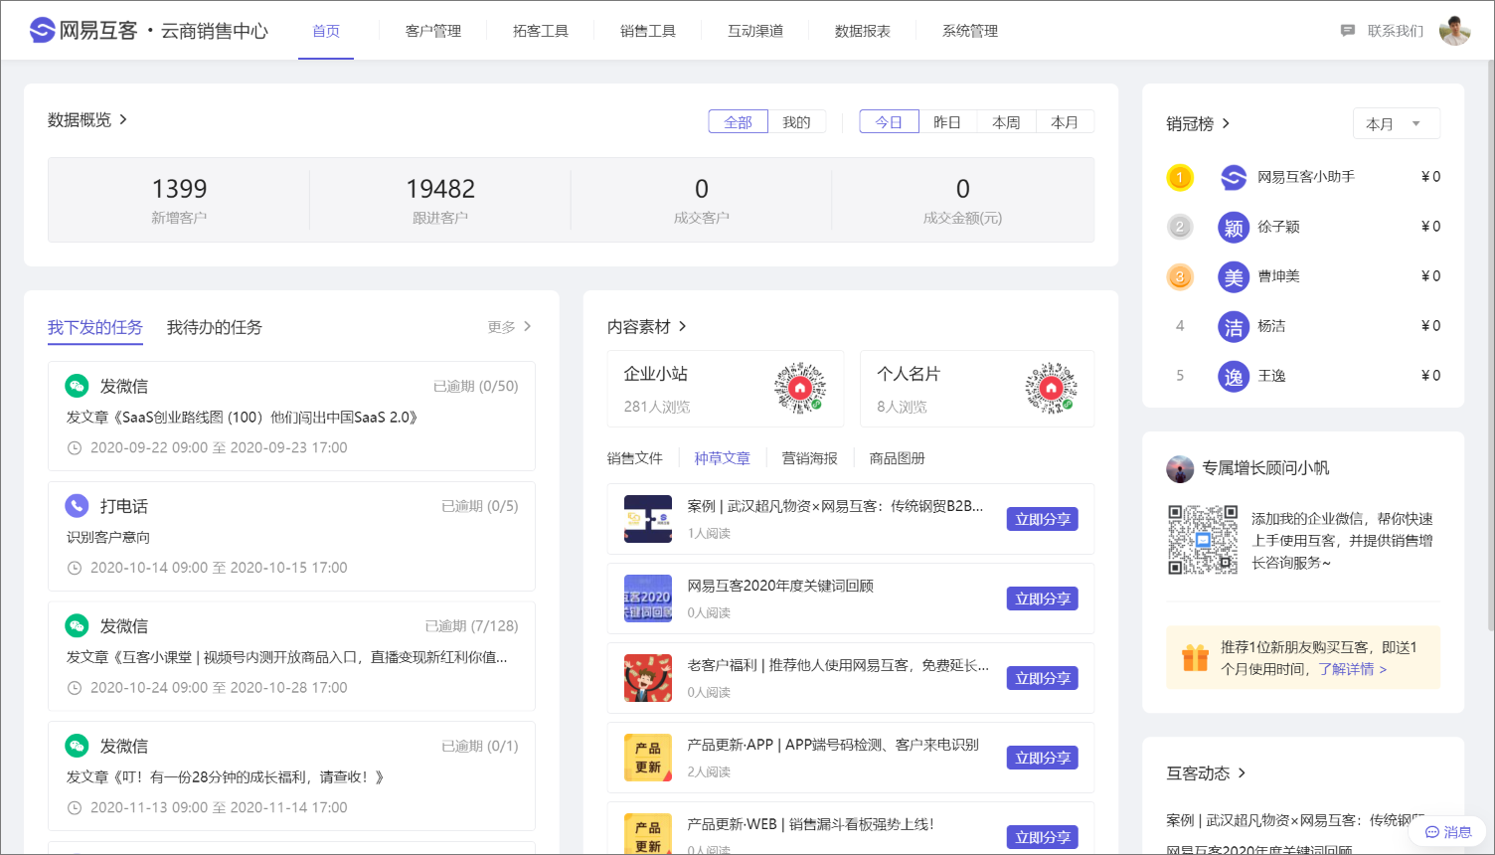Click 立即分享 for 武汉超凡物资 case article
Image resolution: width=1495 pixels, height=855 pixels.
(1043, 519)
